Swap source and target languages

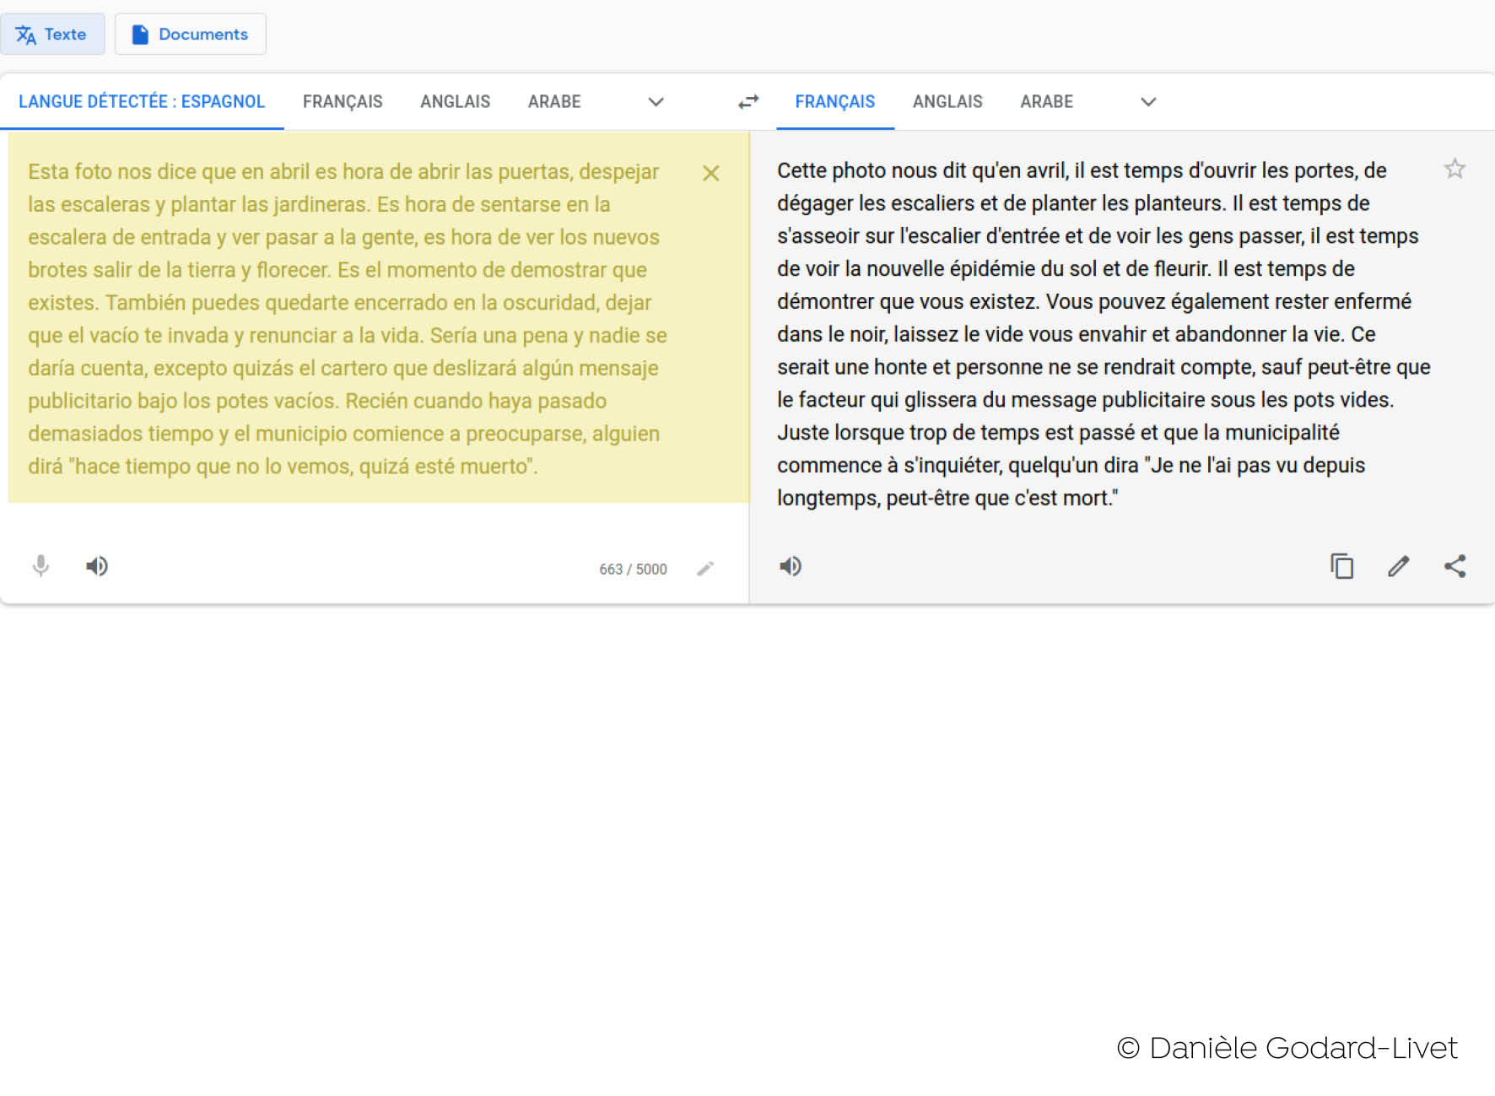(x=748, y=102)
